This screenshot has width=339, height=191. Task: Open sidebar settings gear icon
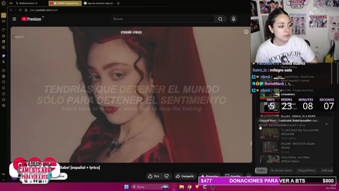4,106
